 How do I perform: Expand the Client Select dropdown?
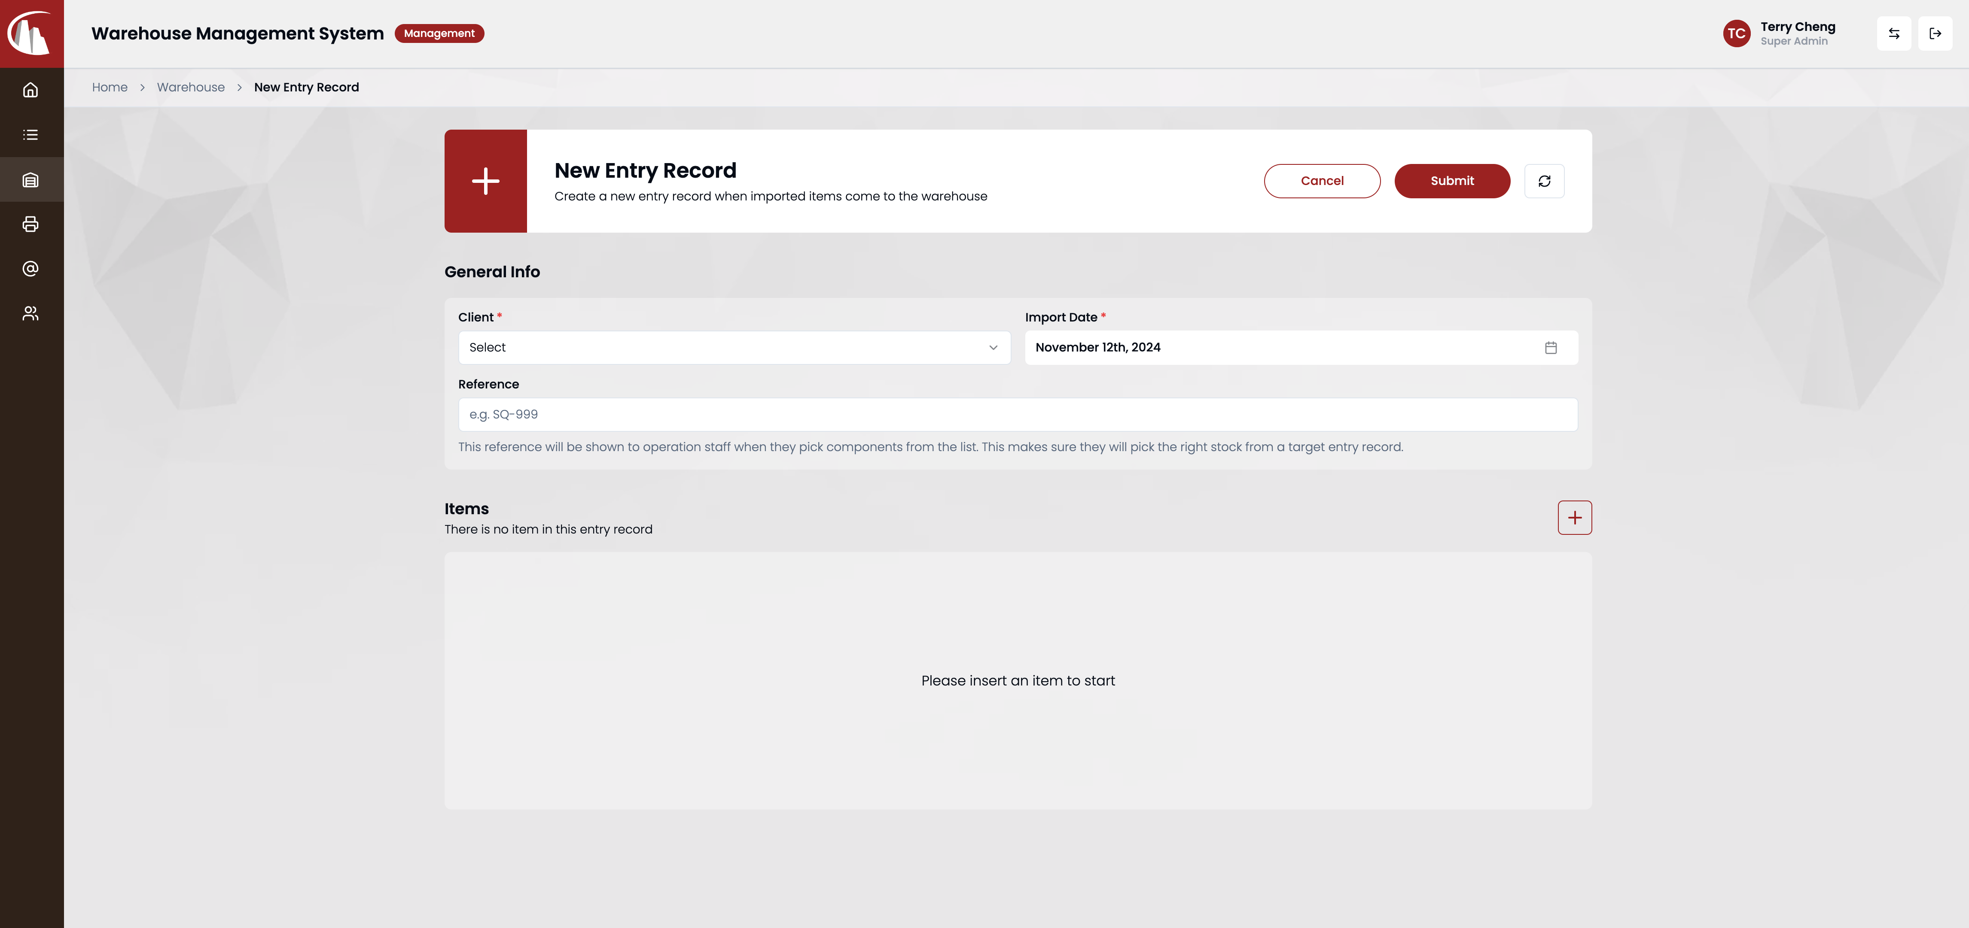coord(734,348)
